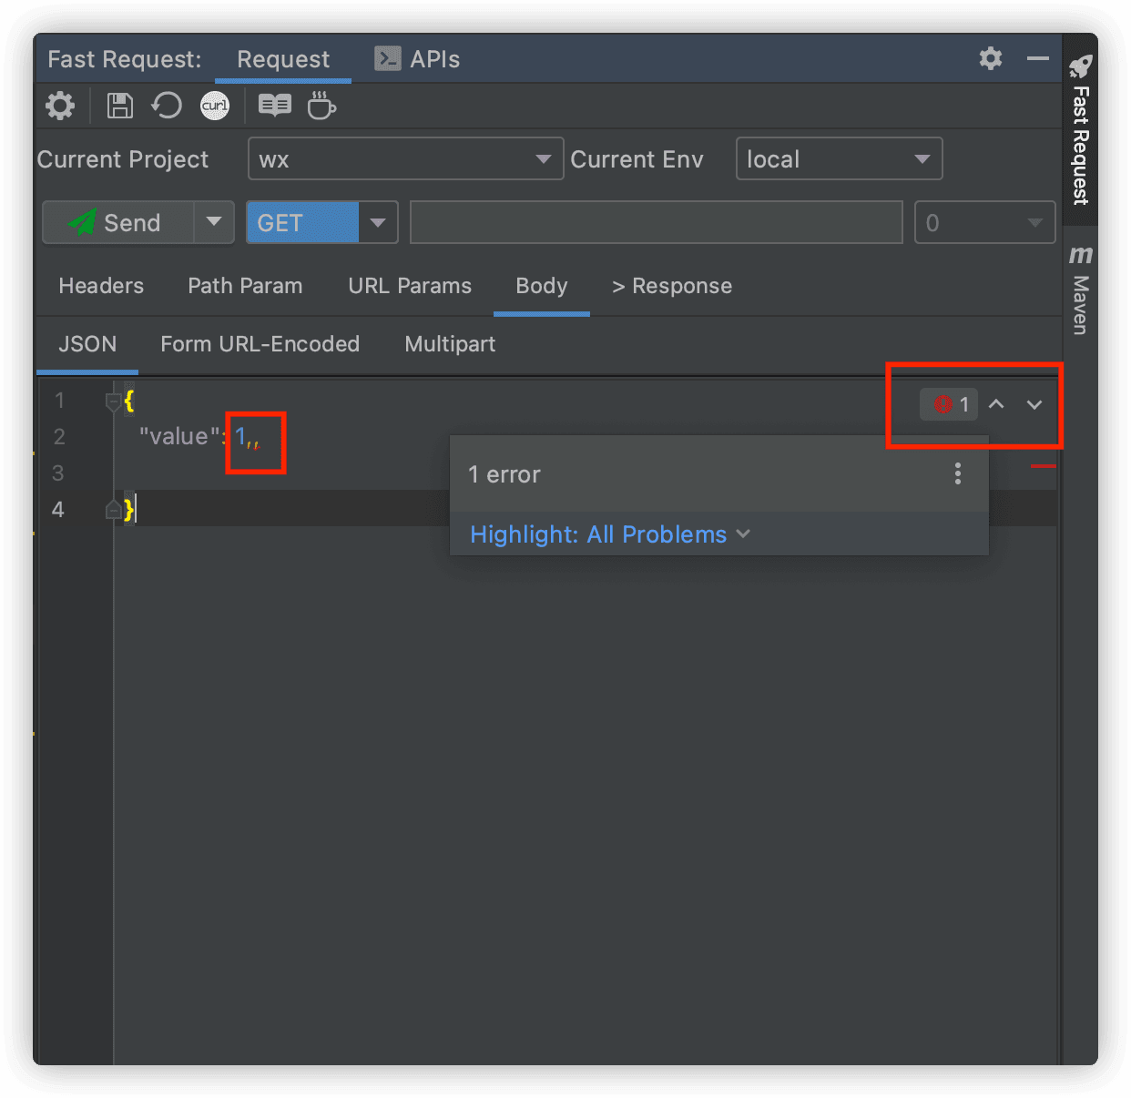
Task: Open panel options gear in header
Action: [x=990, y=58]
